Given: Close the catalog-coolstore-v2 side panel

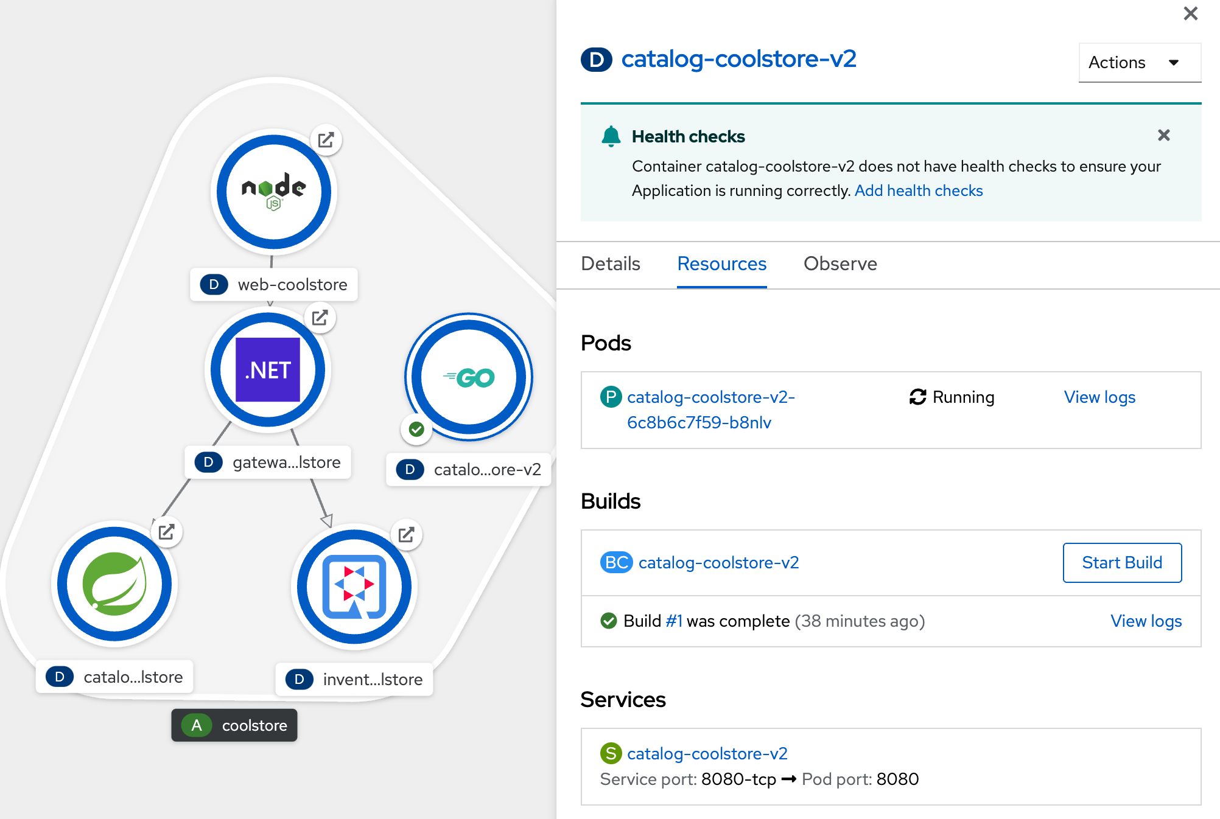Looking at the screenshot, I should 1190,13.
